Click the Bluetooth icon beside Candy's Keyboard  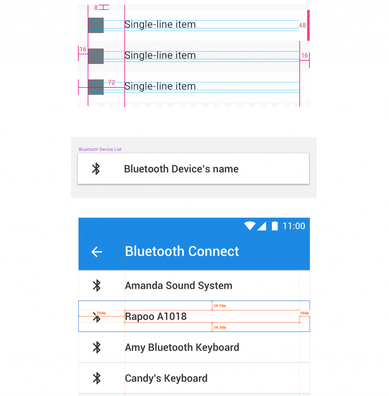point(96,379)
